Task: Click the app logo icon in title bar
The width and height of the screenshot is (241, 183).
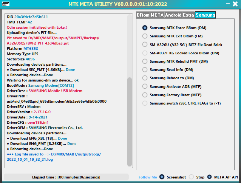Action: tap(6, 4)
